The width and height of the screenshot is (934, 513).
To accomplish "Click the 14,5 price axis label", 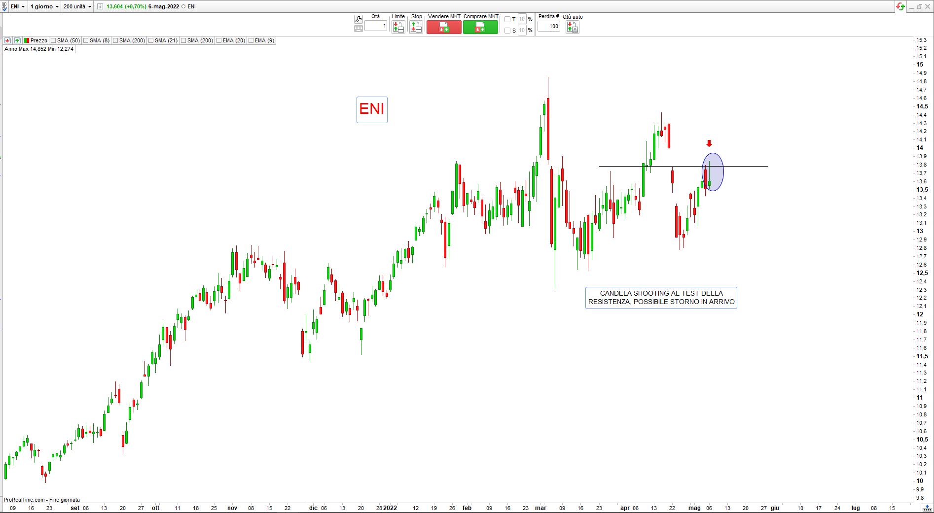I will (x=922, y=106).
